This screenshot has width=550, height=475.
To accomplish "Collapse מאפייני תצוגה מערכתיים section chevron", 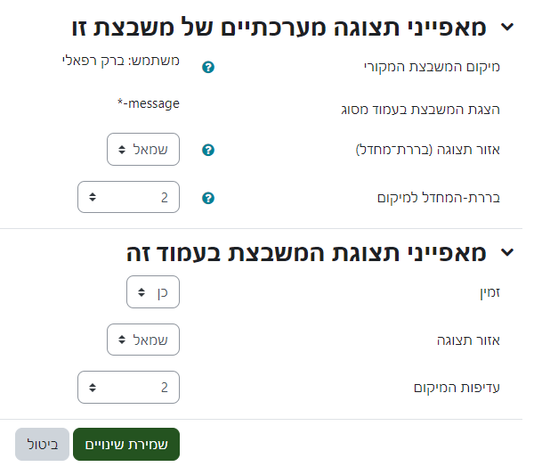I will coord(507,27).
